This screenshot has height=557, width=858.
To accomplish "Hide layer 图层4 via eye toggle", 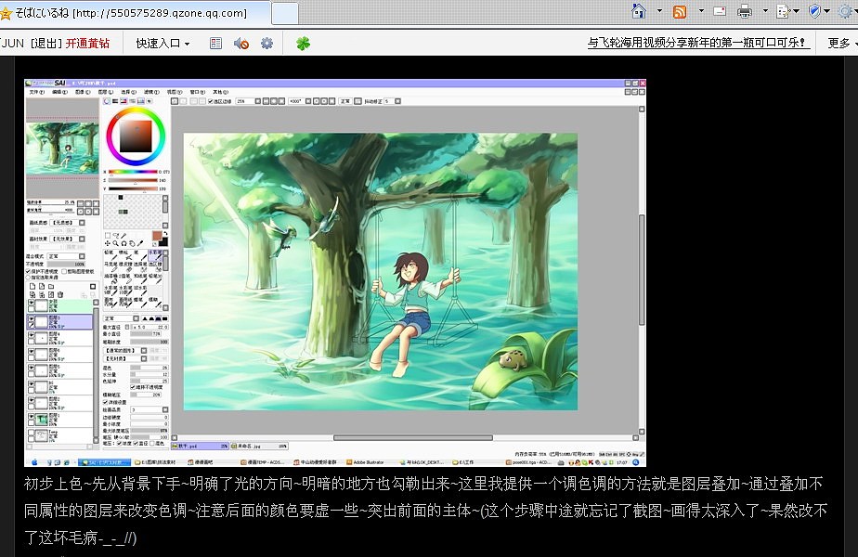I will [x=32, y=335].
